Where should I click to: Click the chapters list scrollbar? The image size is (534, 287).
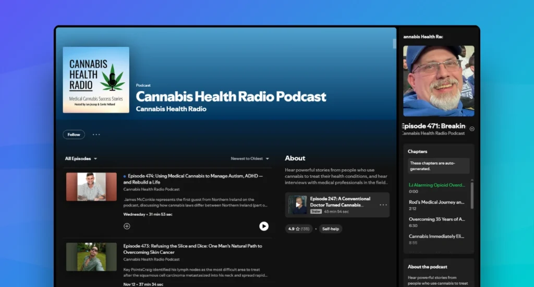[472, 195]
